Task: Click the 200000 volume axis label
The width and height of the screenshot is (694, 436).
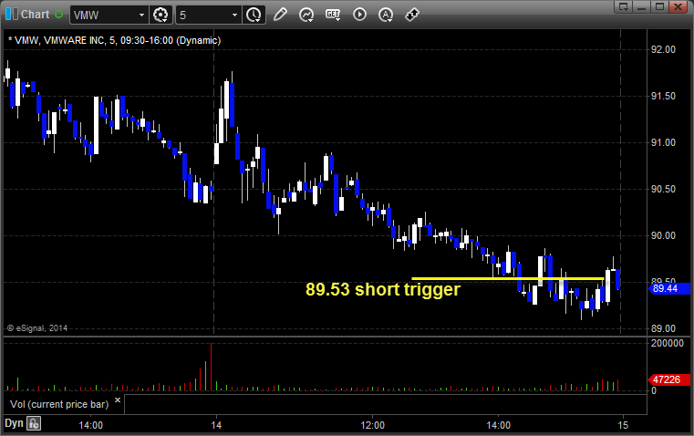Action: click(667, 344)
